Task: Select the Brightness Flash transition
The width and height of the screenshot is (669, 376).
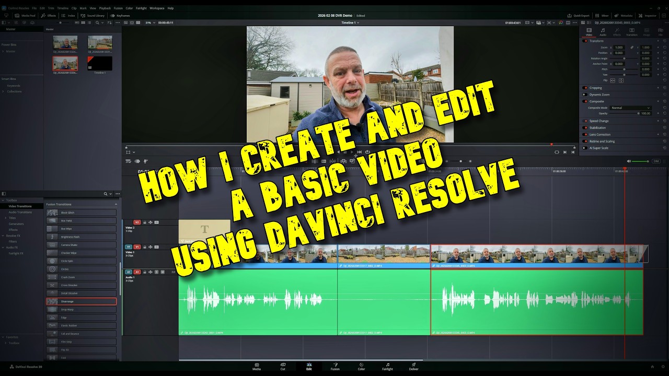Action: [x=81, y=237]
